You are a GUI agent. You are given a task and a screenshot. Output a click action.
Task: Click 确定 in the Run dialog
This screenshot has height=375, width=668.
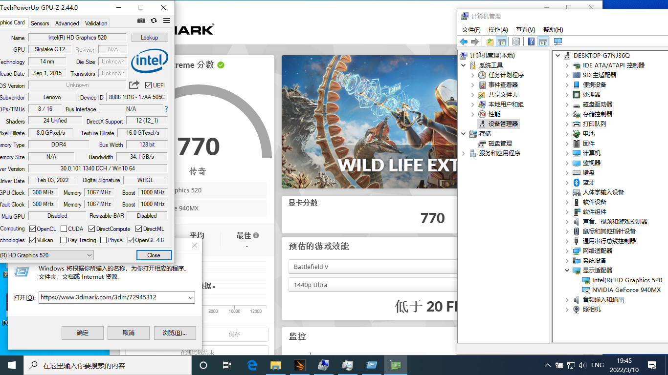click(x=83, y=333)
